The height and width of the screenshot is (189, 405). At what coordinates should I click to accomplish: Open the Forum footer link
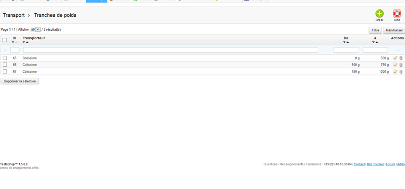(x=391, y=164)
